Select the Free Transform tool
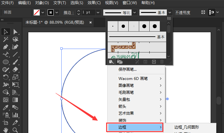 15,85
